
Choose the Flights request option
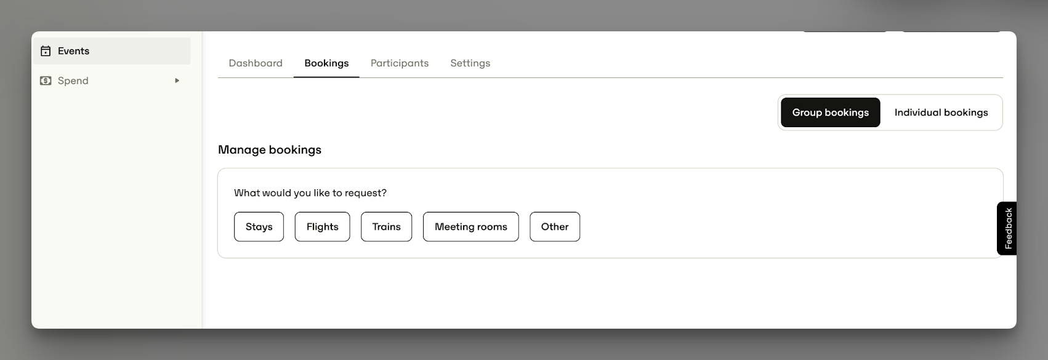(323, 227)
